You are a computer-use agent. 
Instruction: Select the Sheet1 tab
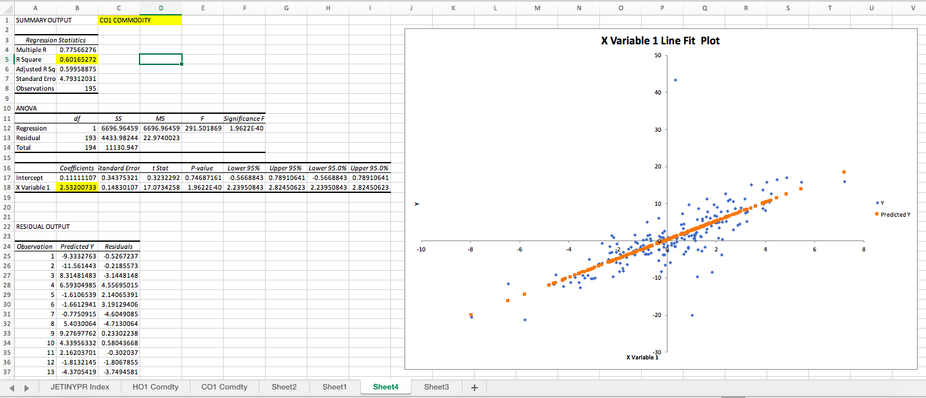pos(334,387)
